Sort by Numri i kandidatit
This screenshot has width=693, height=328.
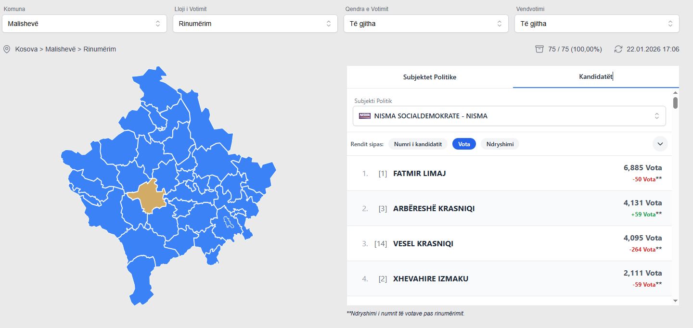click(x=418, y=144)
